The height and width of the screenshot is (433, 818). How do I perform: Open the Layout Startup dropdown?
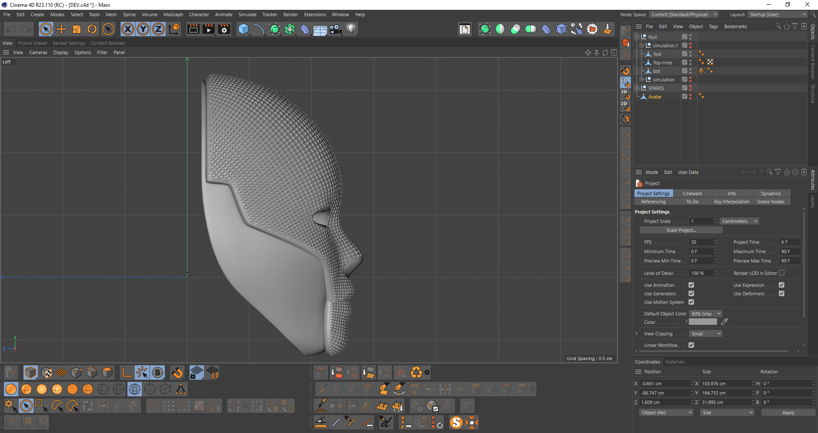(778, 14)
